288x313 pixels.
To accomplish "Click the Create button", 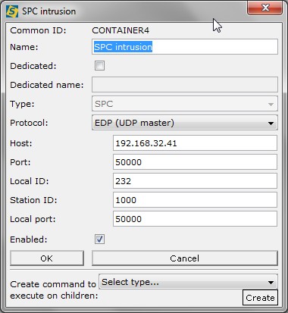I will pos(260,298).
